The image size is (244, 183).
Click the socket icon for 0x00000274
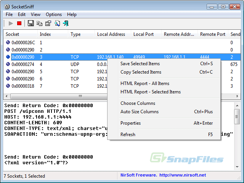pos(8,64)
